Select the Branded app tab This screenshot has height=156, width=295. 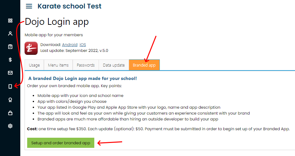point(144,65)
